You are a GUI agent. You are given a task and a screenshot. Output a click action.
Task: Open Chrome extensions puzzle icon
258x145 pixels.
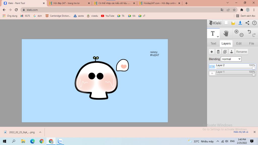click(242, 10)
